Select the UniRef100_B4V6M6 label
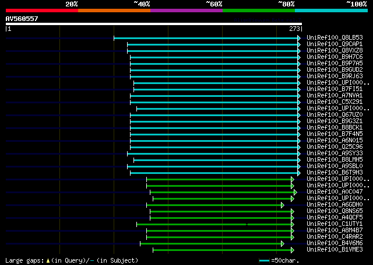This screenshot has height=265, width=373. click(335, 243)
